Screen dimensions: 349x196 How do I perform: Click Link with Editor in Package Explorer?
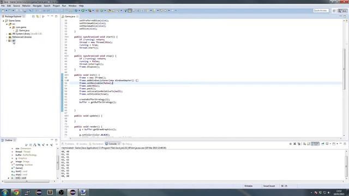[38, 16]
